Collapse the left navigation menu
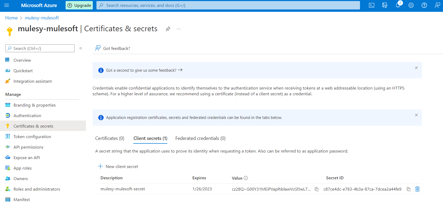The height and width of the screenshot is (210, 443). tap(81, 48)
